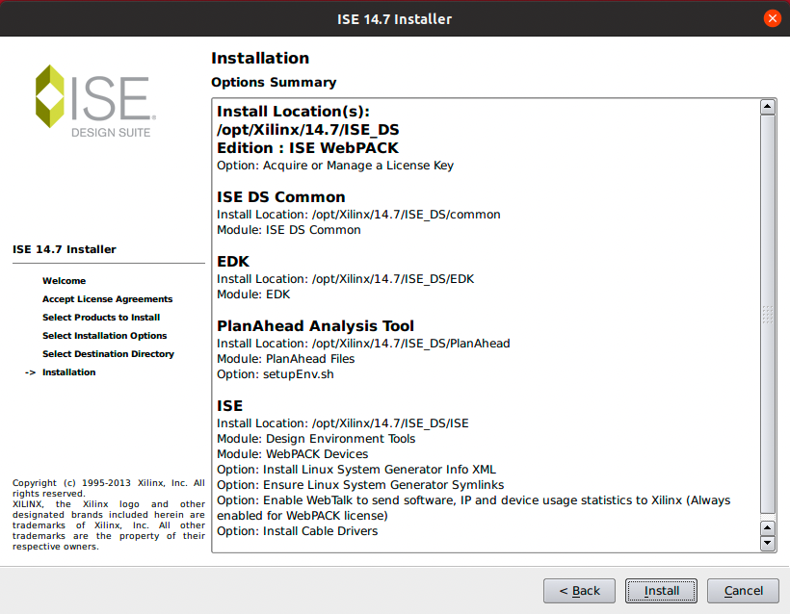The width and height of the screenshot is (790, 614).
Task: Click the EDK section heading
Action: tap(233, 261)
